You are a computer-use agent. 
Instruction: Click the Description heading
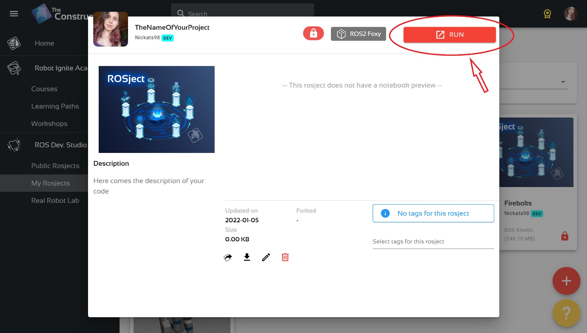pos(111,164)
